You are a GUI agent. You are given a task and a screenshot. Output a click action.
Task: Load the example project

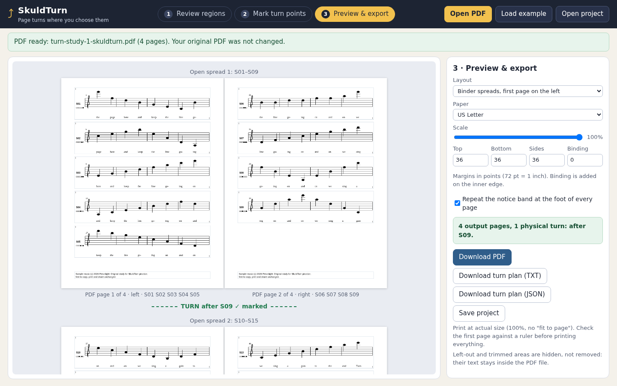pyautogui.click(x=524, y=14)
